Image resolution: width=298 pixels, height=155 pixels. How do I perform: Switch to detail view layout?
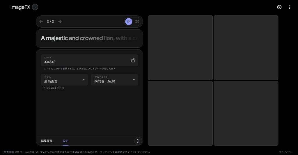click(137, 22)
